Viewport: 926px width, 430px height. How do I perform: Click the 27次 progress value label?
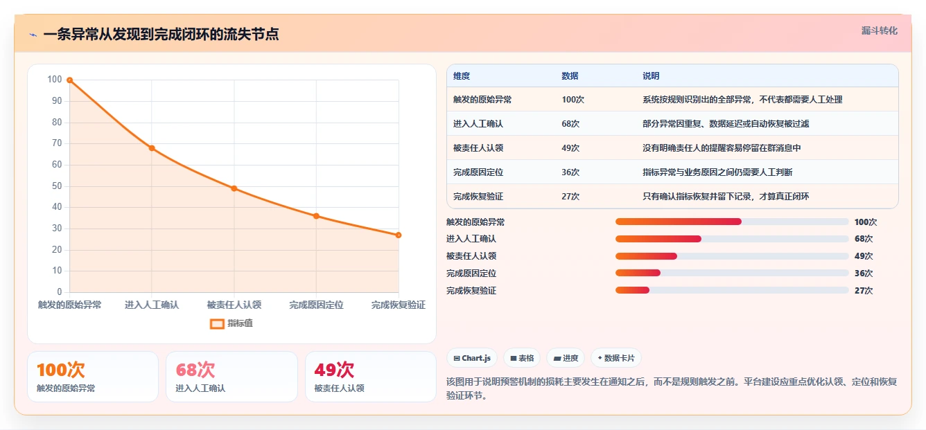coord(864,291)
